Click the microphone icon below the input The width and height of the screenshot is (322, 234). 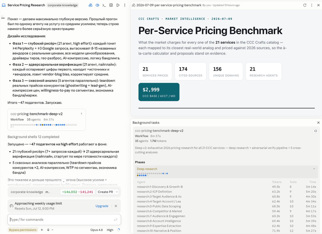tap(48, 230)
